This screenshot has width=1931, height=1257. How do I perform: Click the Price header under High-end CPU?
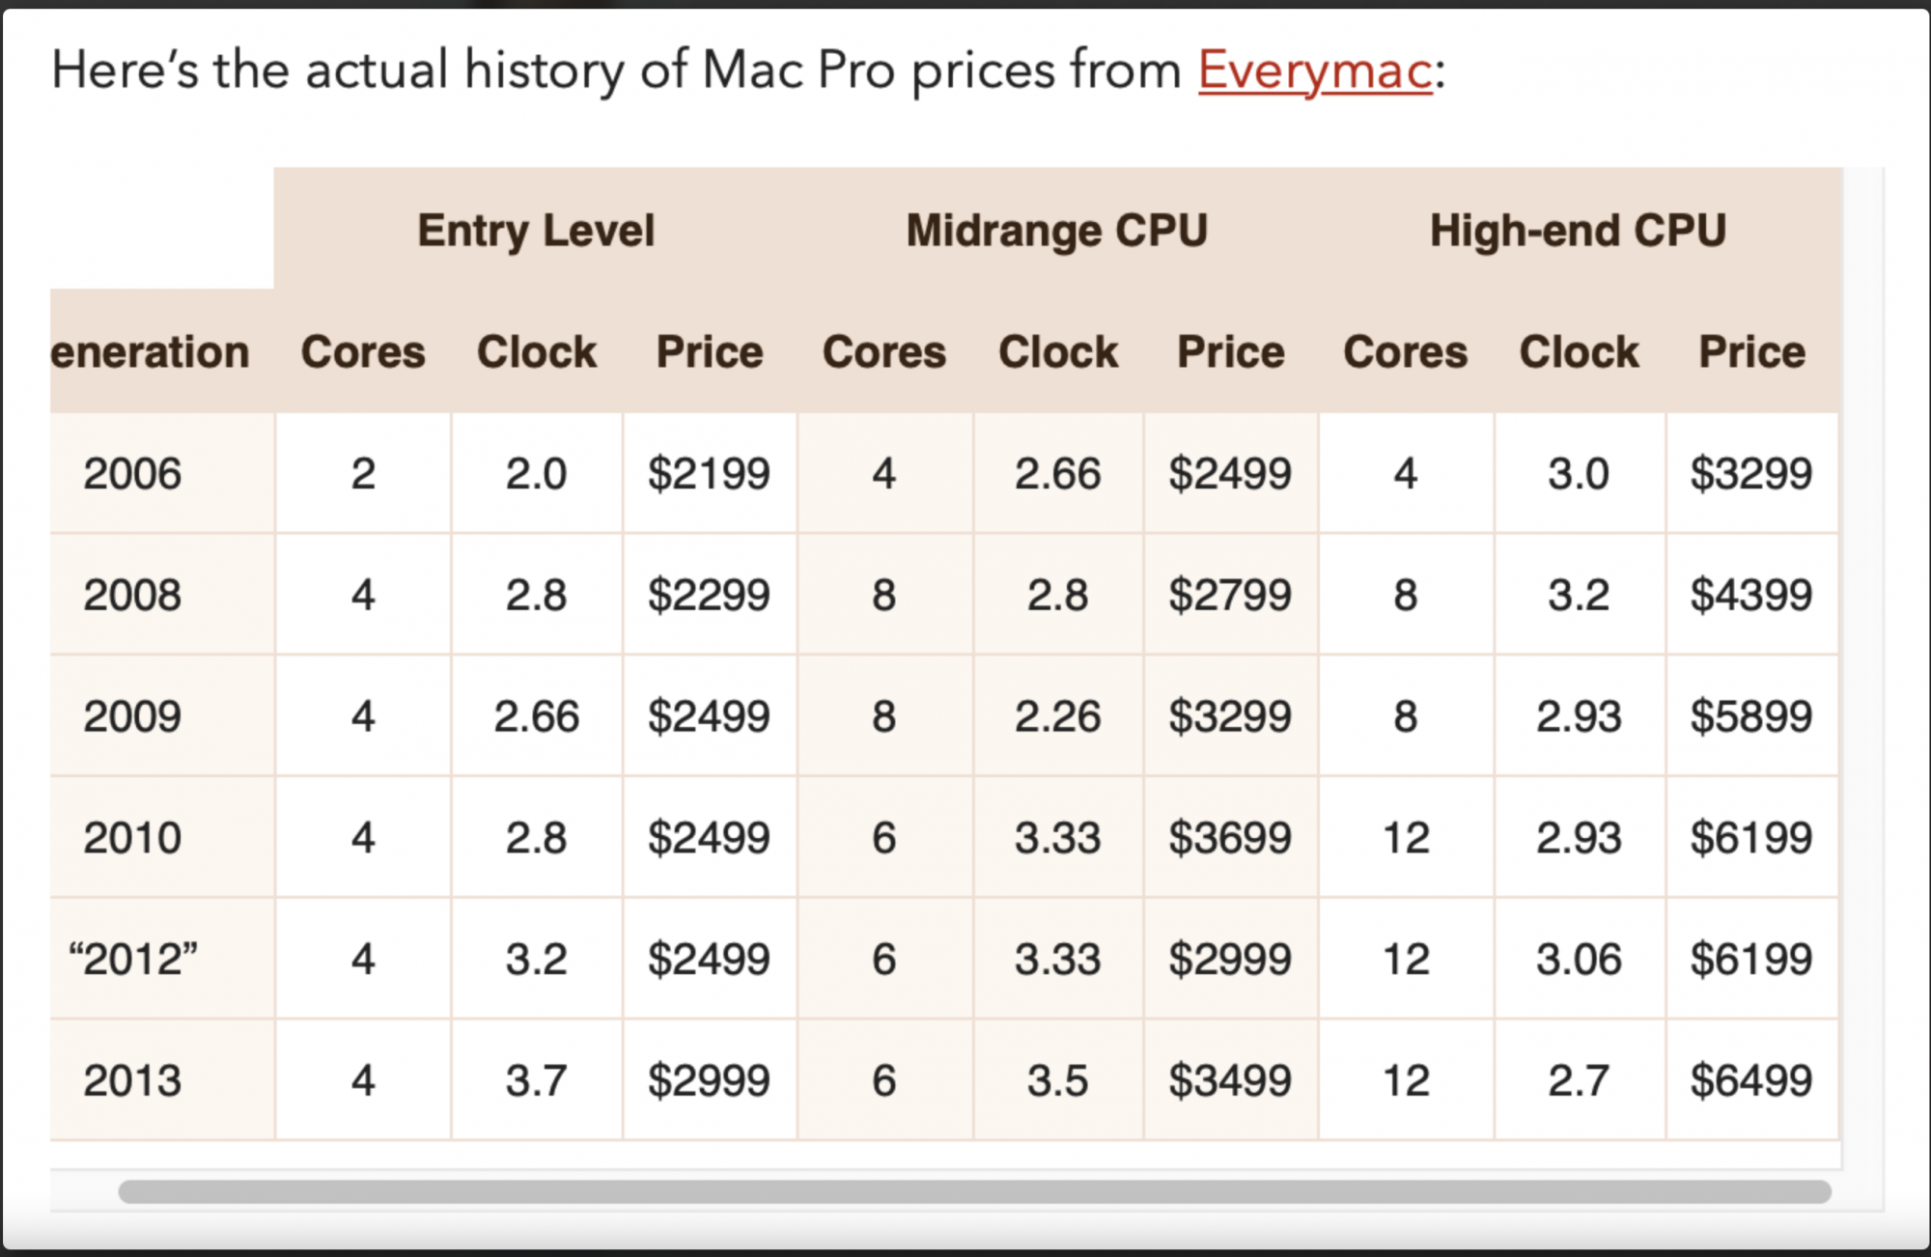click(x=1751, y=352)
